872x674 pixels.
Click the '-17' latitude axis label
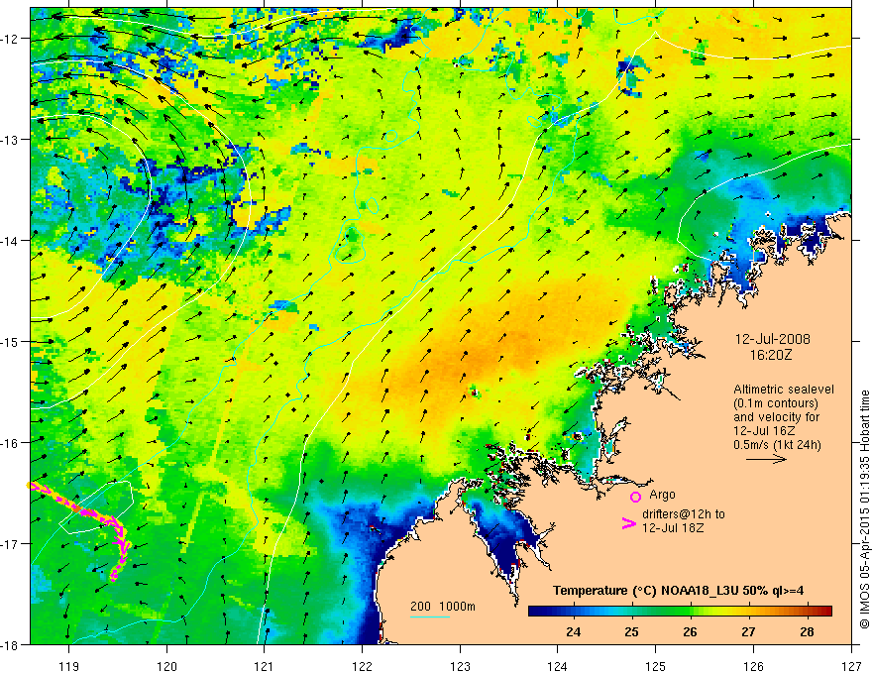click(x=10, y=543)
